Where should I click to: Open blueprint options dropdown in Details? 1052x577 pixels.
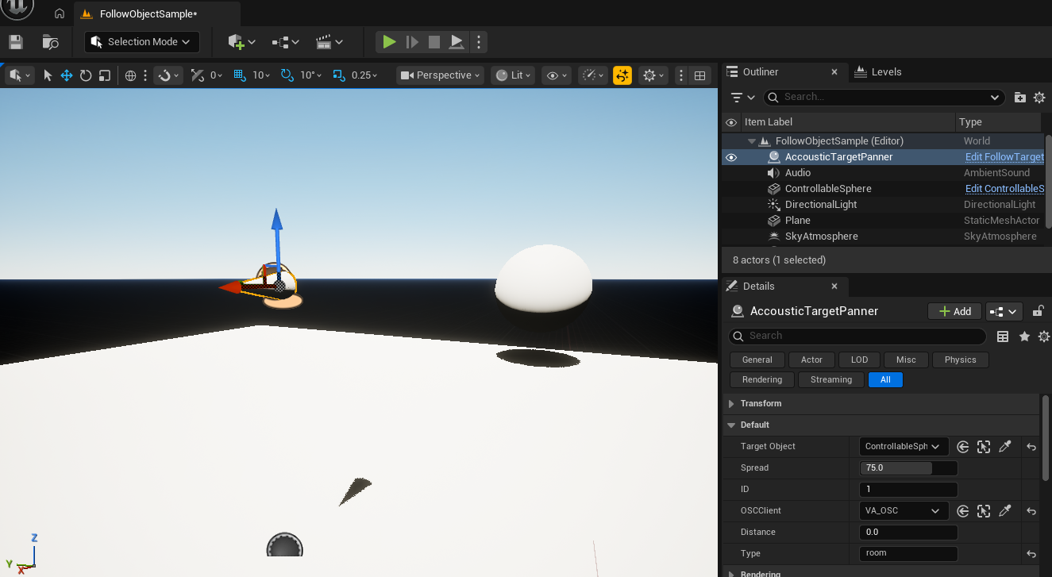(x=1004, y=311)
